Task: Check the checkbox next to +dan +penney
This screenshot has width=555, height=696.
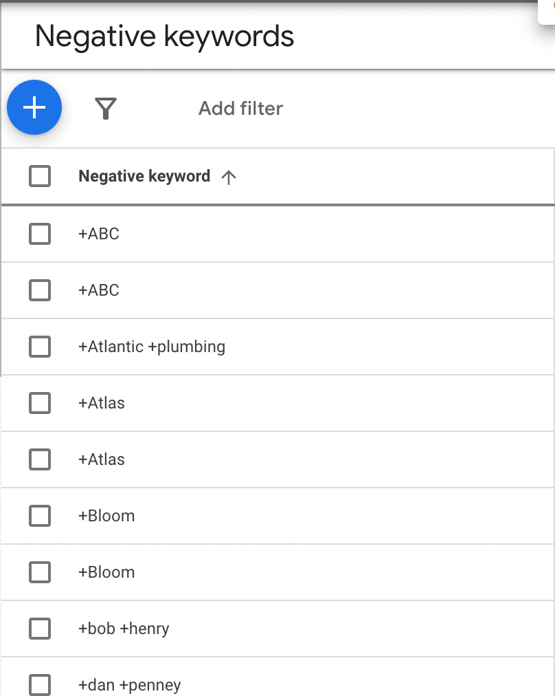Action: (40, 685)
